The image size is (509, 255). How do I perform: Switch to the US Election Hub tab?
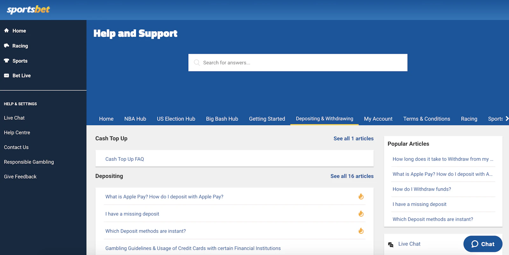tap(176, 119)
